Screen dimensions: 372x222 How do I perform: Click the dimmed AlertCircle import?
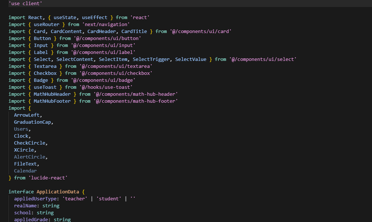pos(30,157)
